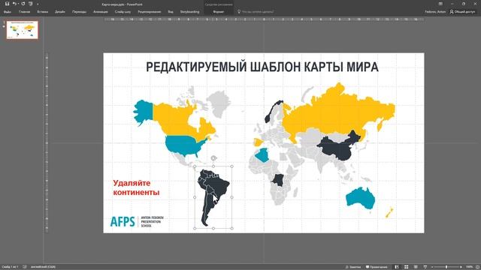This screenshot has height=270, width=481.
Task: Click the 'Что вы хотите сделать' search box
Action: point(258,12)
